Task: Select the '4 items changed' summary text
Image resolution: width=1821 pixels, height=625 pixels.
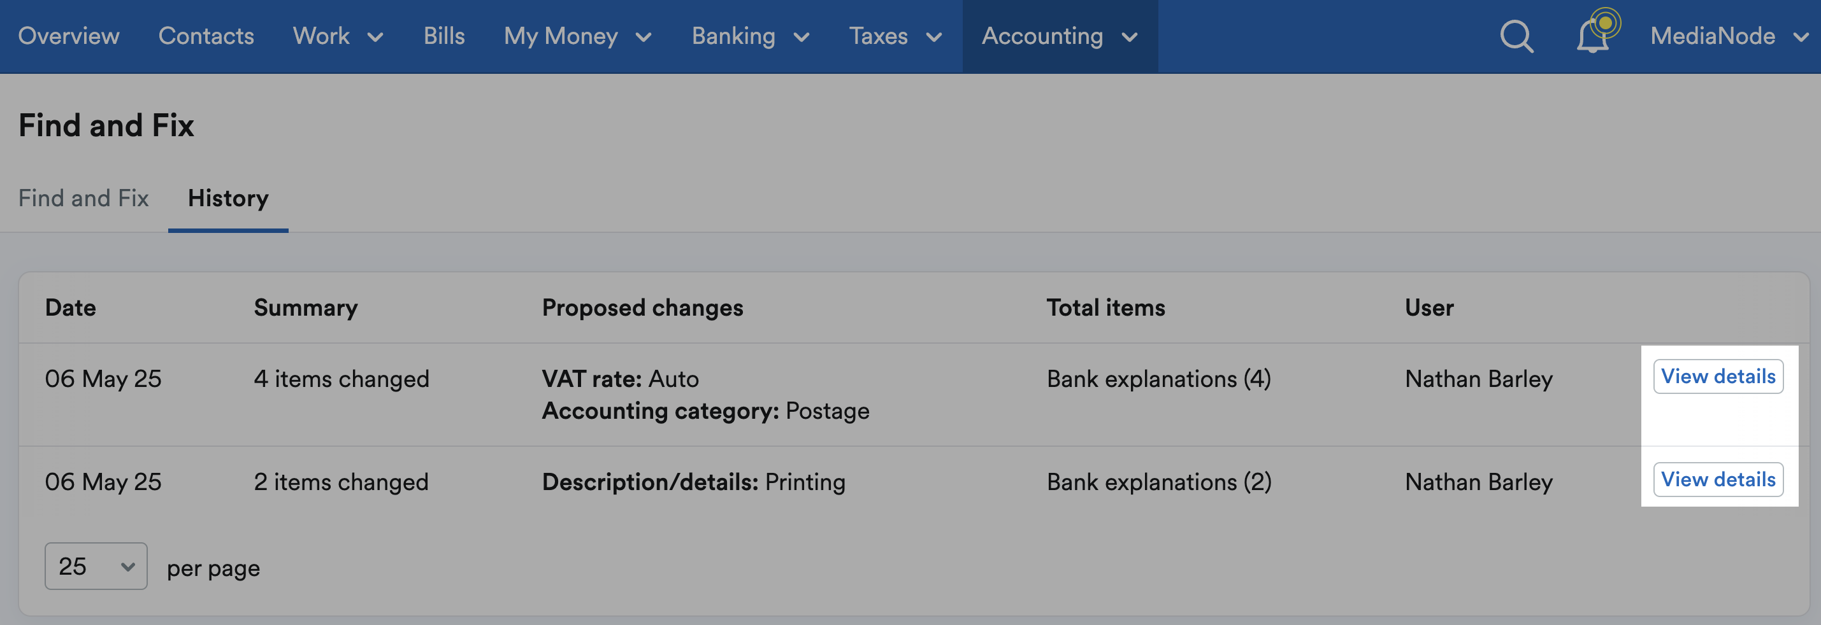Action: pyautogui.click(x=341, y=379)
